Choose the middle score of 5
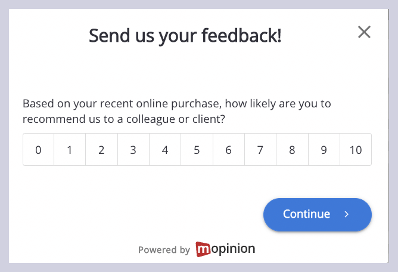 point(197,150)
